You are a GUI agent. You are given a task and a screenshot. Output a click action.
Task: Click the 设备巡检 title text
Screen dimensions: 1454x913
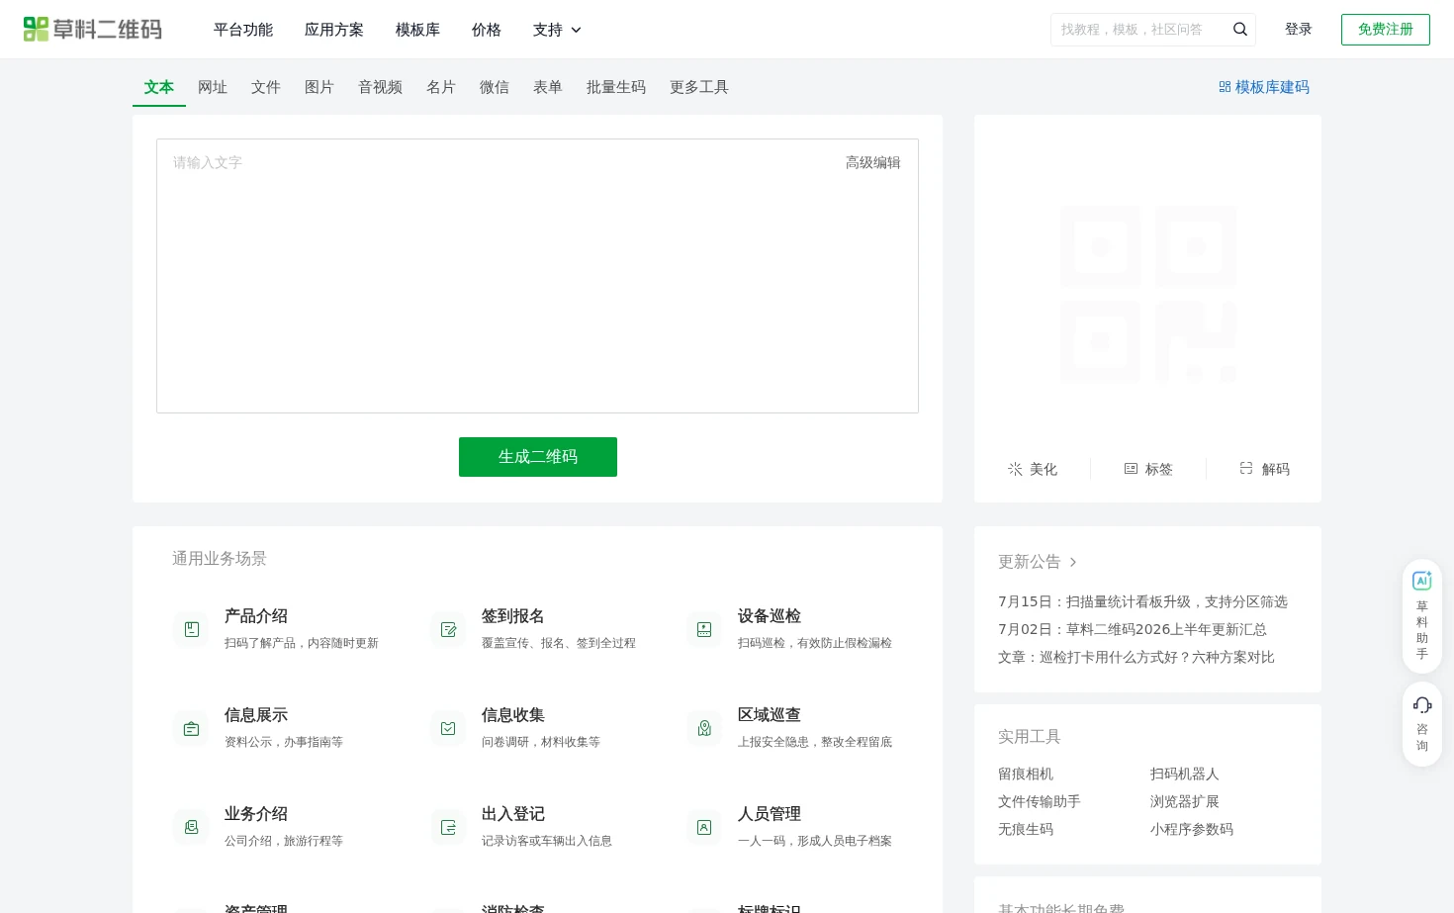pyautogui.click(x=770, y=616)
